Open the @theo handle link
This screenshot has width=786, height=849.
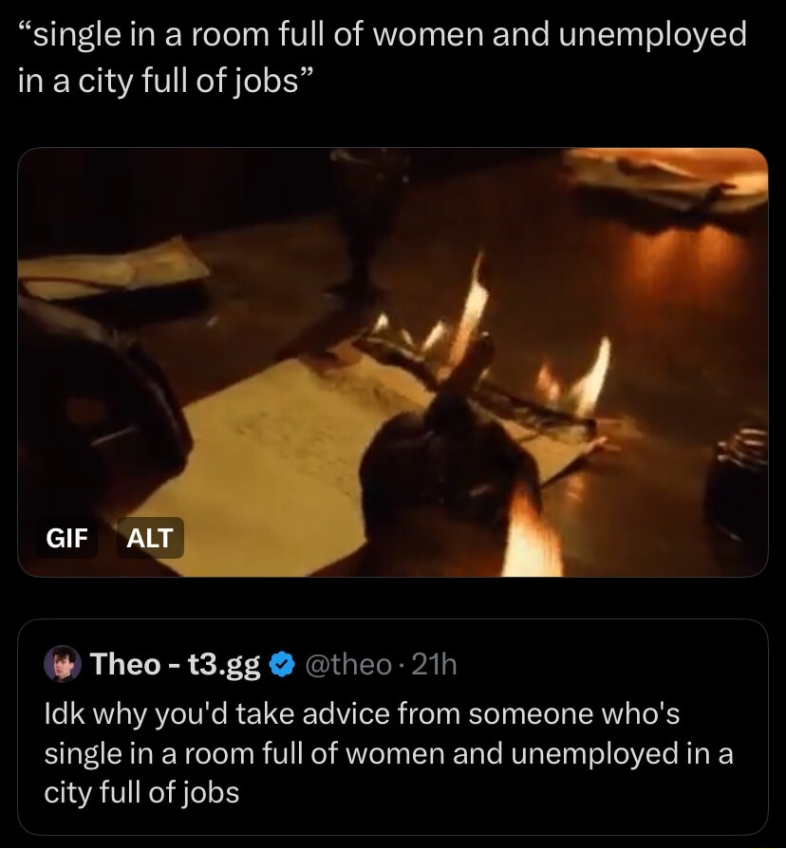(x=345, y=665)
